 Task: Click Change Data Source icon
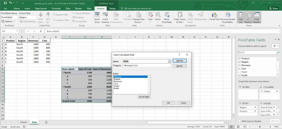pyautogui.click(x=138, y=16)
